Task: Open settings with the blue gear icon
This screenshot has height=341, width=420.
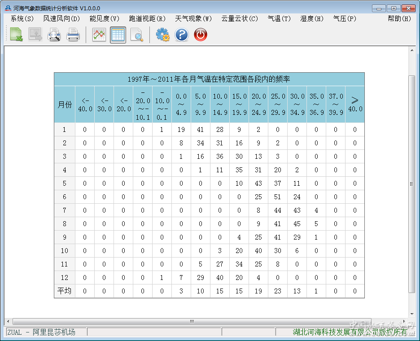Action: 162,35
